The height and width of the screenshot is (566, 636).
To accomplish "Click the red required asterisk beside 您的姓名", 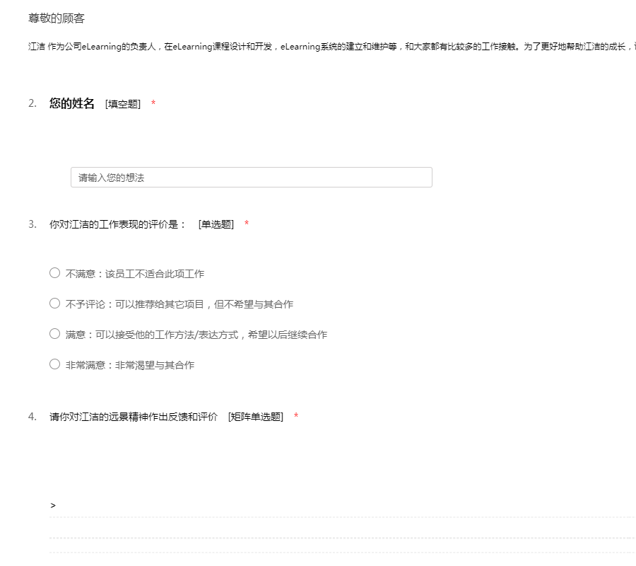I will click(153, 105).
